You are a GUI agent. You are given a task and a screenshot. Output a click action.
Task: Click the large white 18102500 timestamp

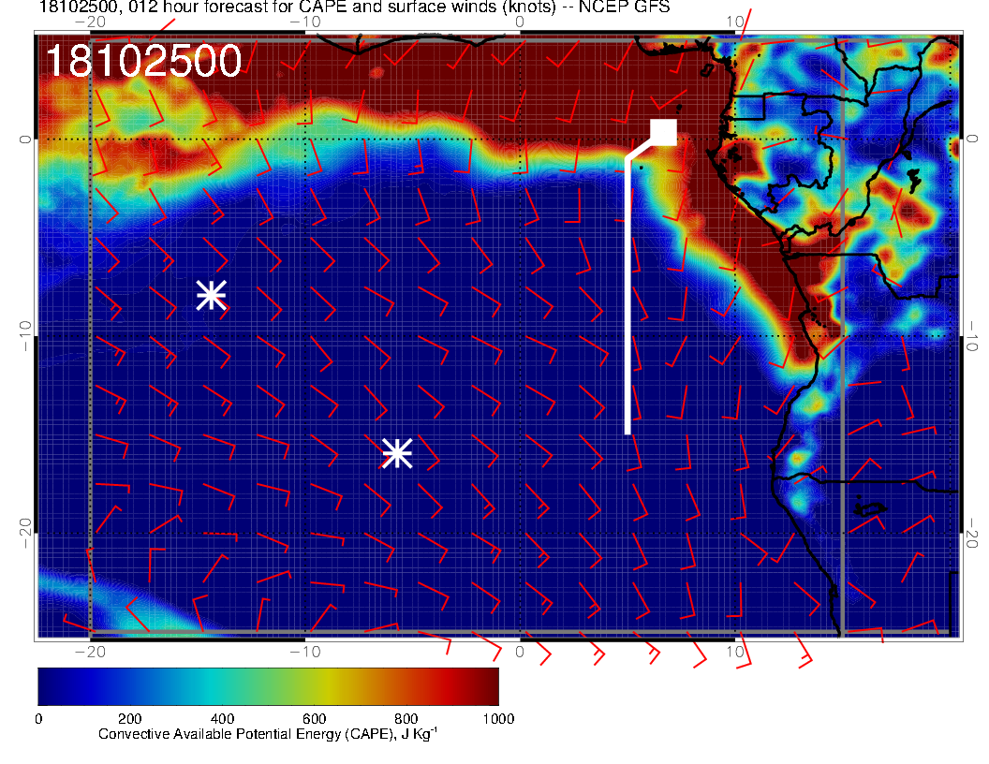143,62
